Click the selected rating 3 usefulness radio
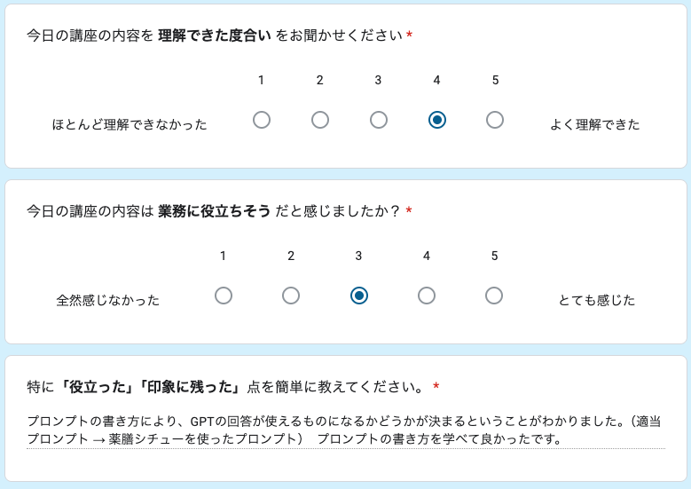 tap(358, 296)
